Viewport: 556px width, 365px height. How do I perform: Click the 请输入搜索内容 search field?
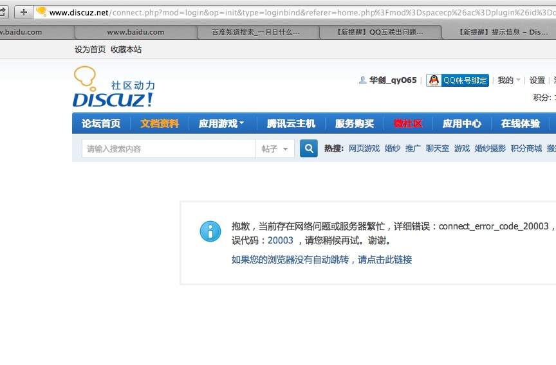(169, 148)
